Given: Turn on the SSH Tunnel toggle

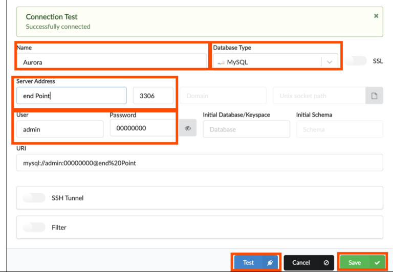Looking at the screenshot, I should coord(34,198).
